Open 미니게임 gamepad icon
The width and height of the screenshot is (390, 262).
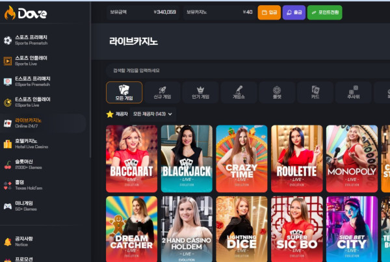[x=8, y=206]
